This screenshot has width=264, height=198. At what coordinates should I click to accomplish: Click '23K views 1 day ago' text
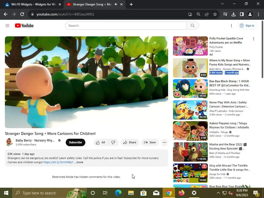pos(21,154)
